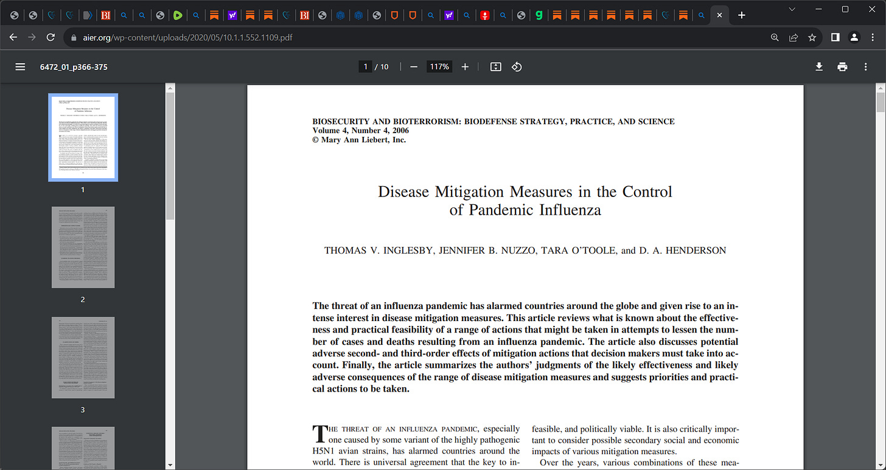Open a new browser tab
886x470 pixels.
pos(741,15)
